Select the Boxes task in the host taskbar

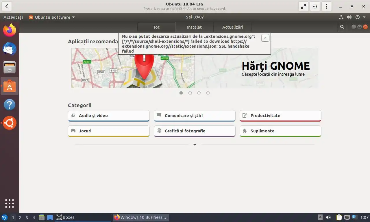pyautogui.click(x=83, y=217)
